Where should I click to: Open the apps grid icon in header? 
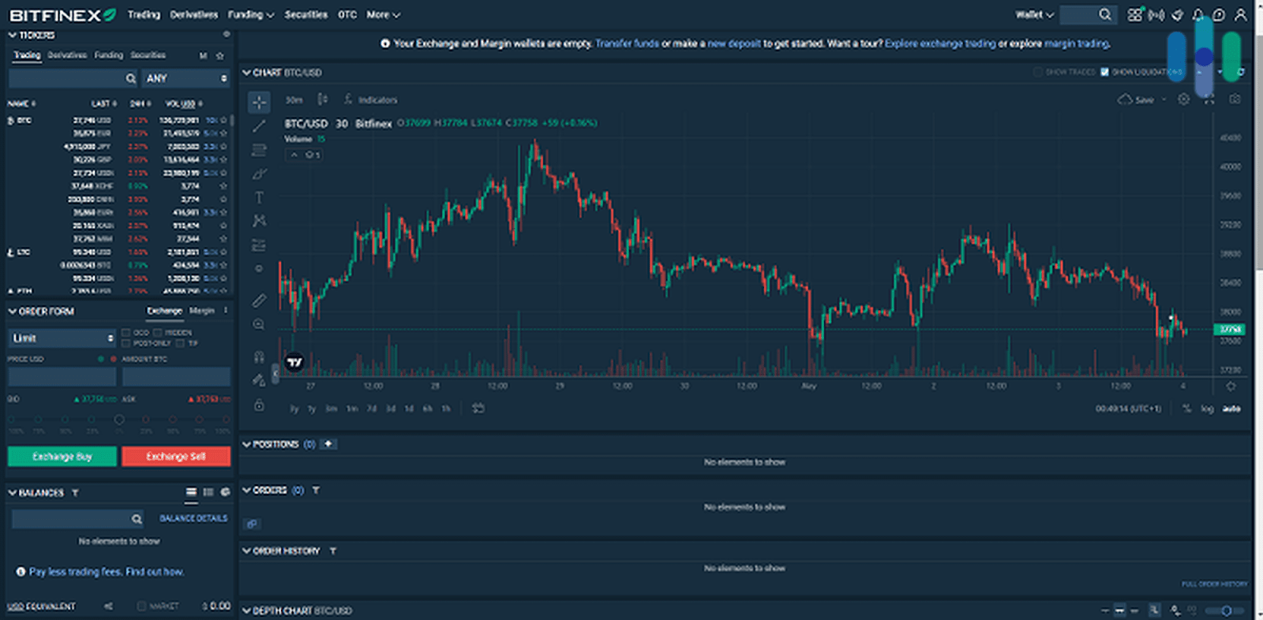coord(1135,14)
